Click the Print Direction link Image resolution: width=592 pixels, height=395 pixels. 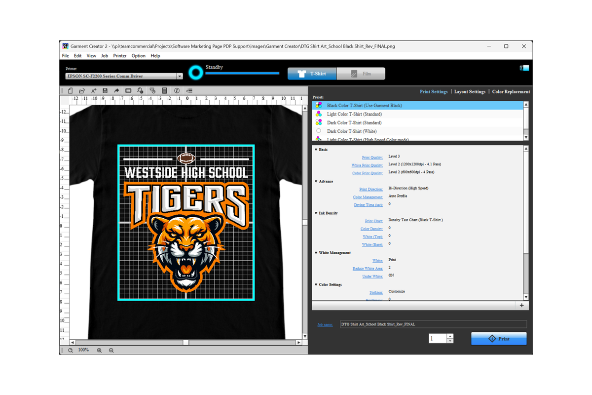[371, 189]
